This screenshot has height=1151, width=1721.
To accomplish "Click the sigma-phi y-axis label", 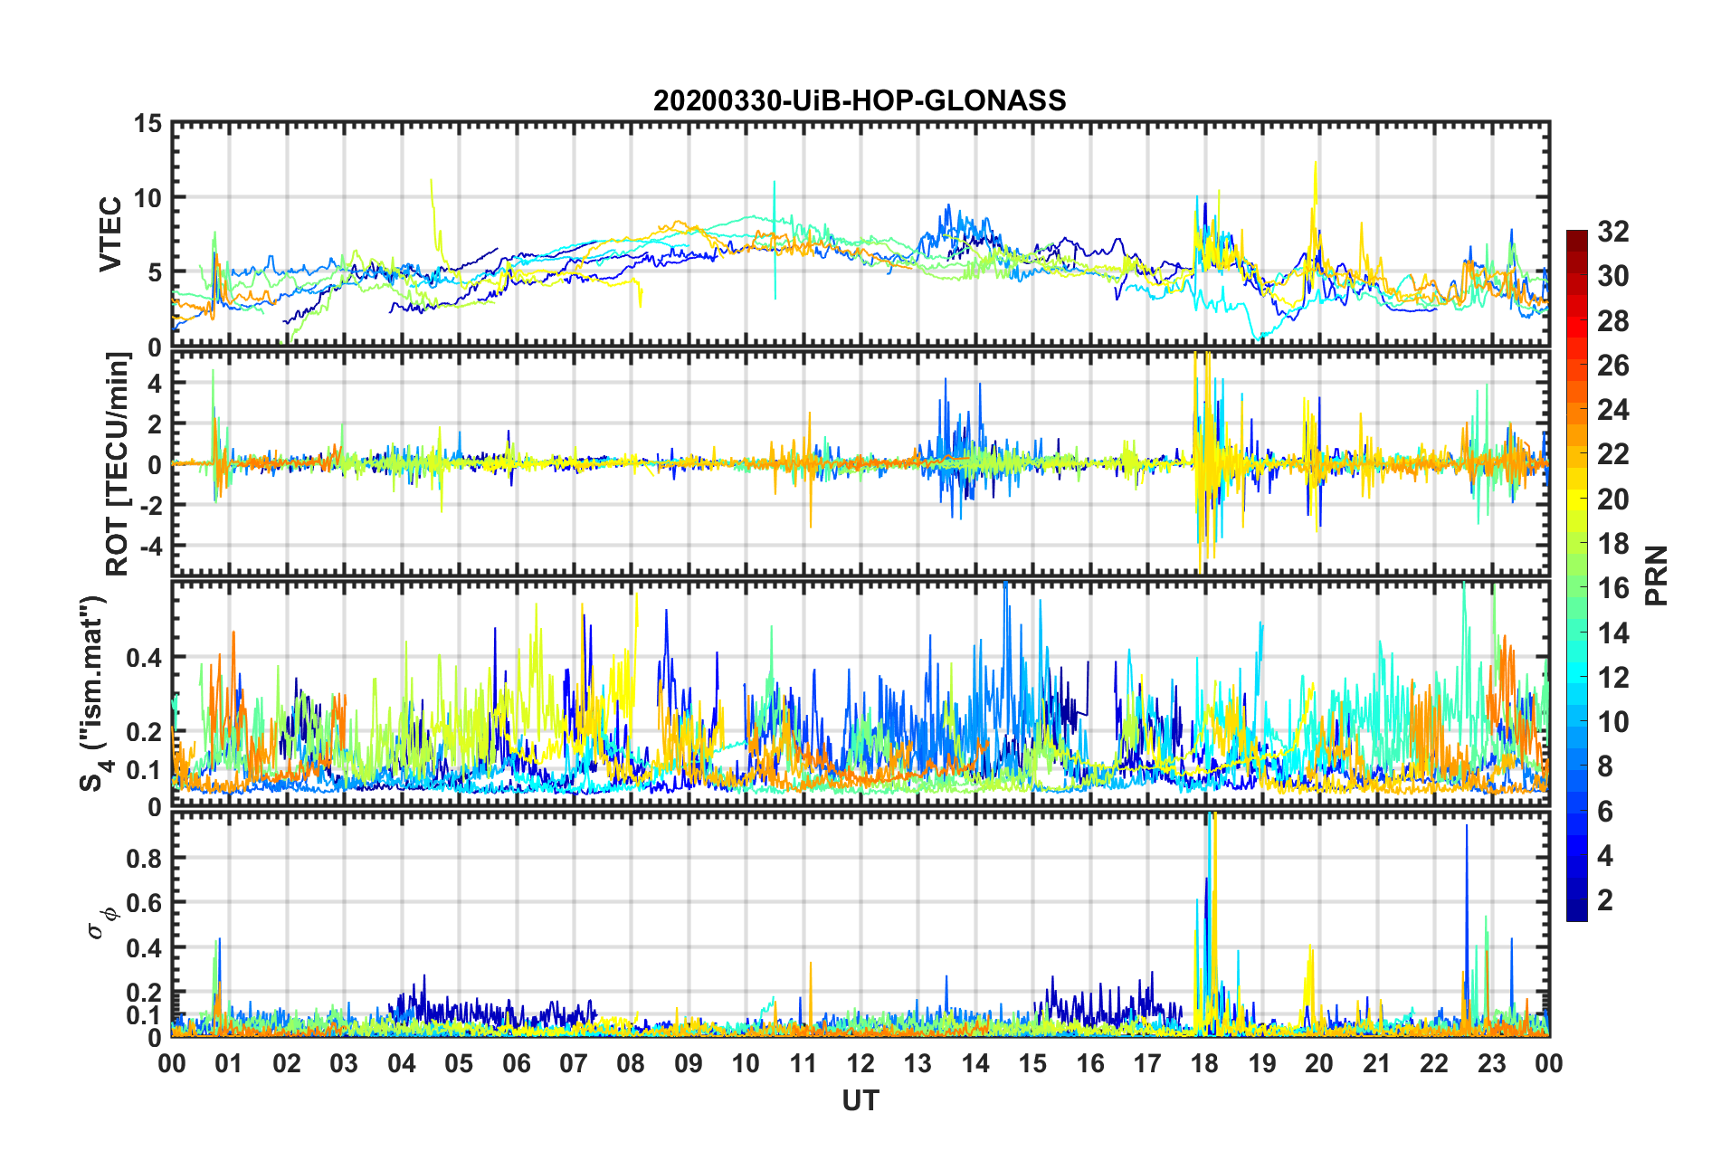I will (x=101, y=922).
